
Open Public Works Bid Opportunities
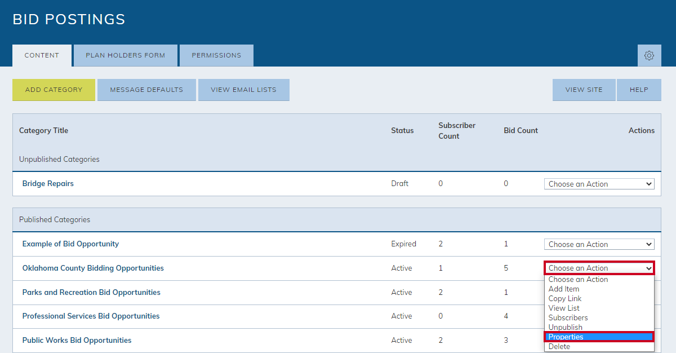click(x=77, y=340)
